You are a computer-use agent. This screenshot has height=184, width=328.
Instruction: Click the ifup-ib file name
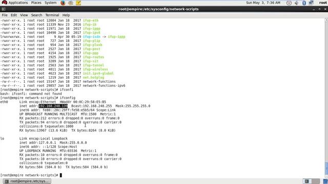(90, 25)
